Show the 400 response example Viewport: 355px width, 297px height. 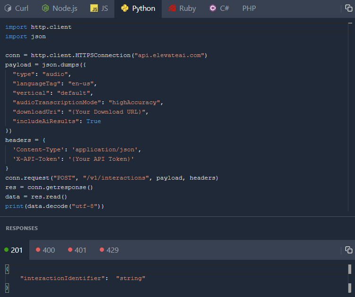45,250
